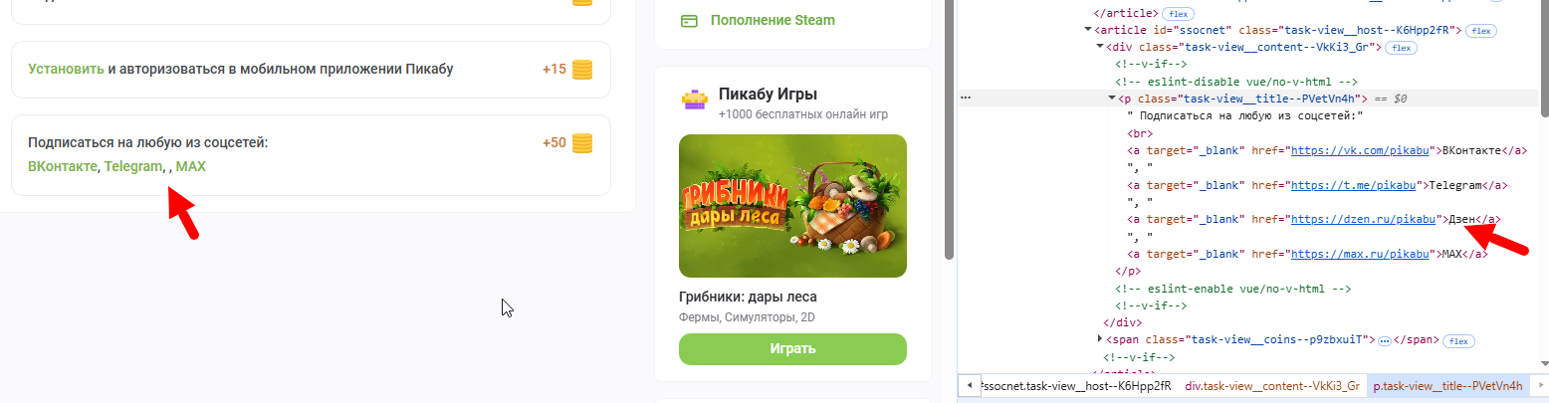The height and width of the screenshot is (403, 1549).
Task: Click the Пикабу Игры chest icon
Action: coord(694,100)
